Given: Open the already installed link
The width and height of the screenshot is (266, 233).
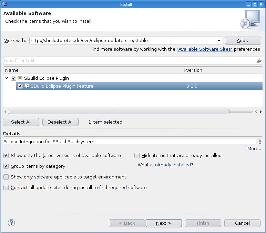Looking at the screenshot, I should (173, 165).
